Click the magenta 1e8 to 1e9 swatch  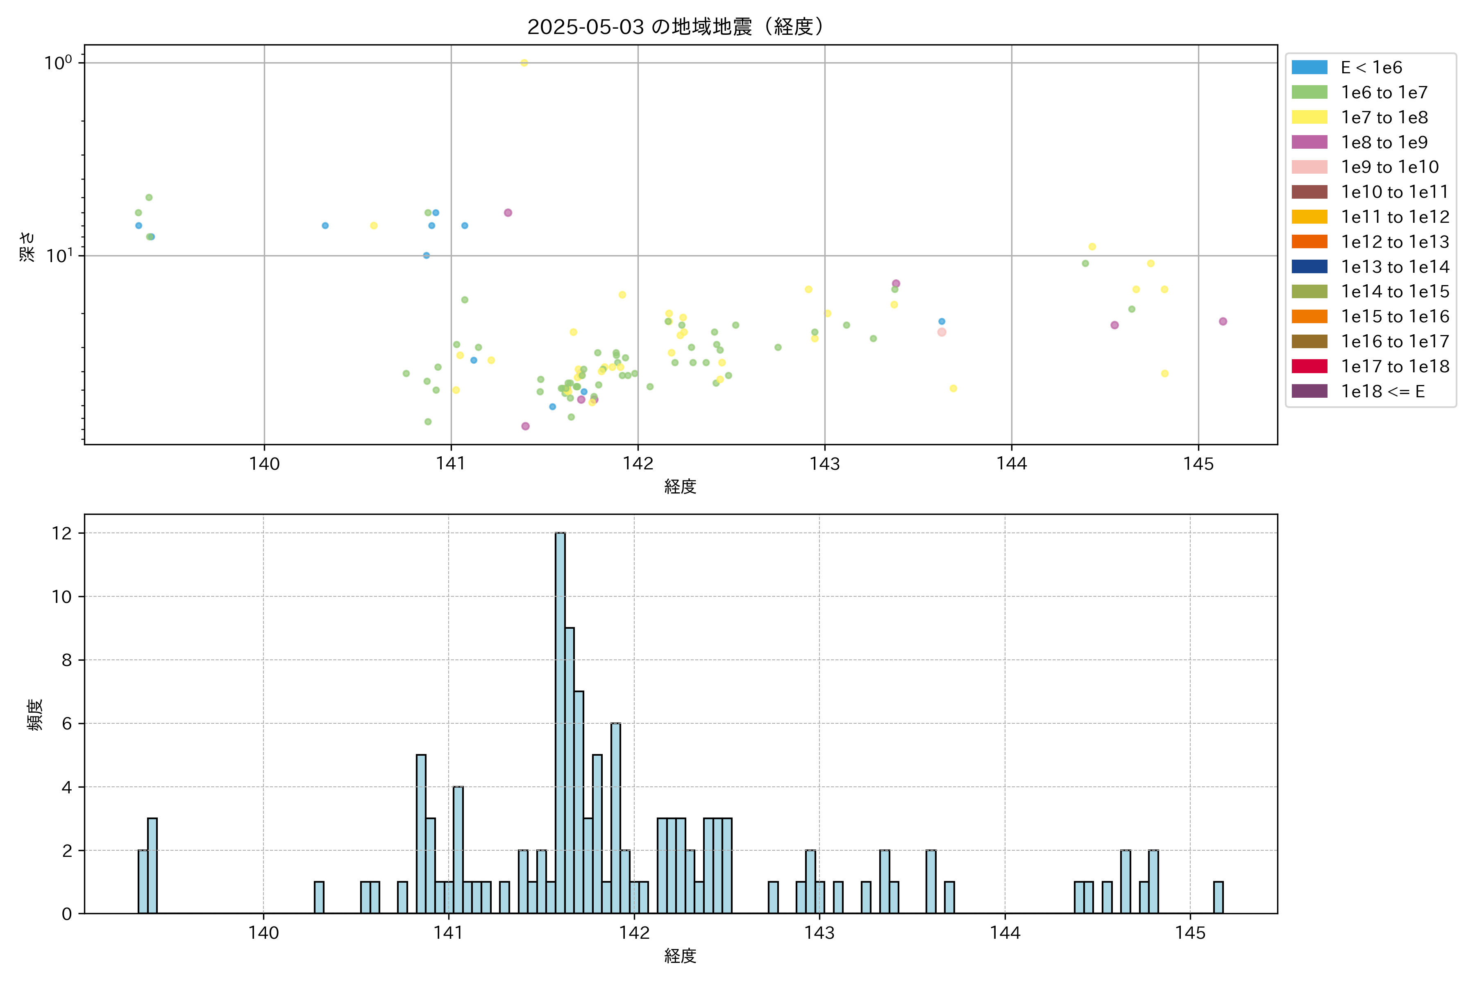click(1309, 142)
